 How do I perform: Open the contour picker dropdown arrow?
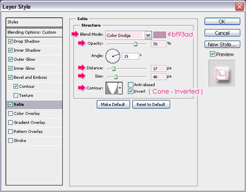[120, 88]
